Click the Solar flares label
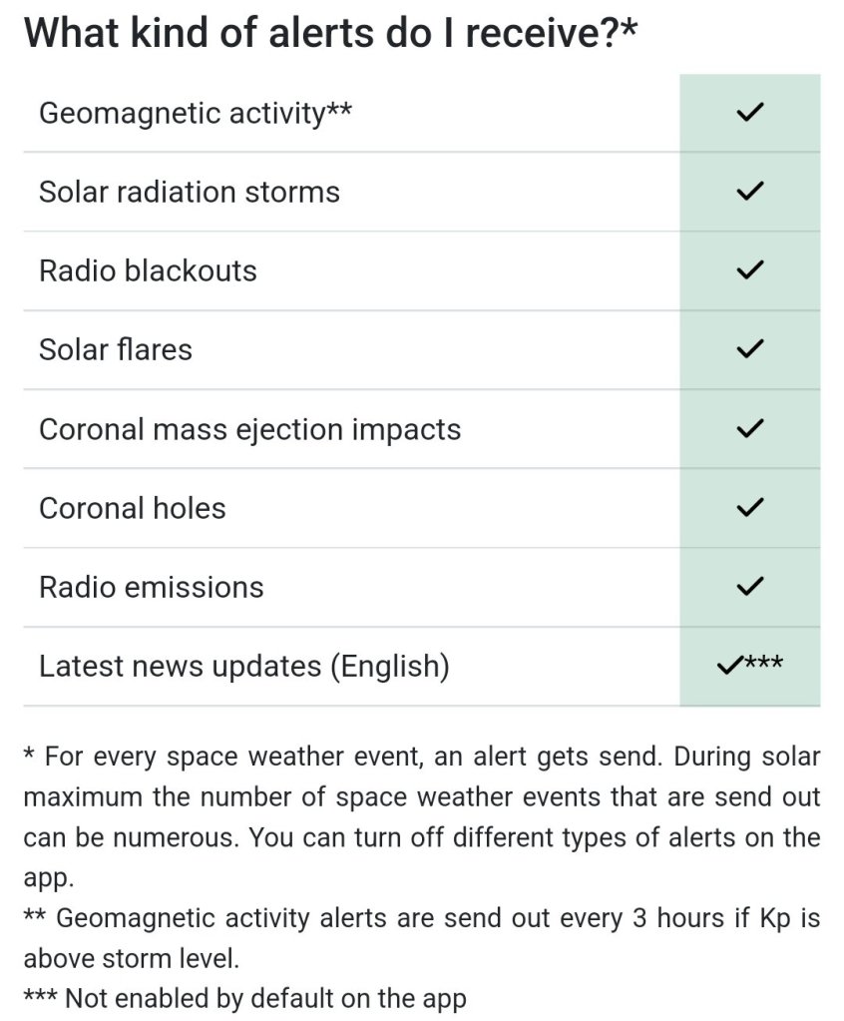844x1021 pixels. tap(116, 349)
